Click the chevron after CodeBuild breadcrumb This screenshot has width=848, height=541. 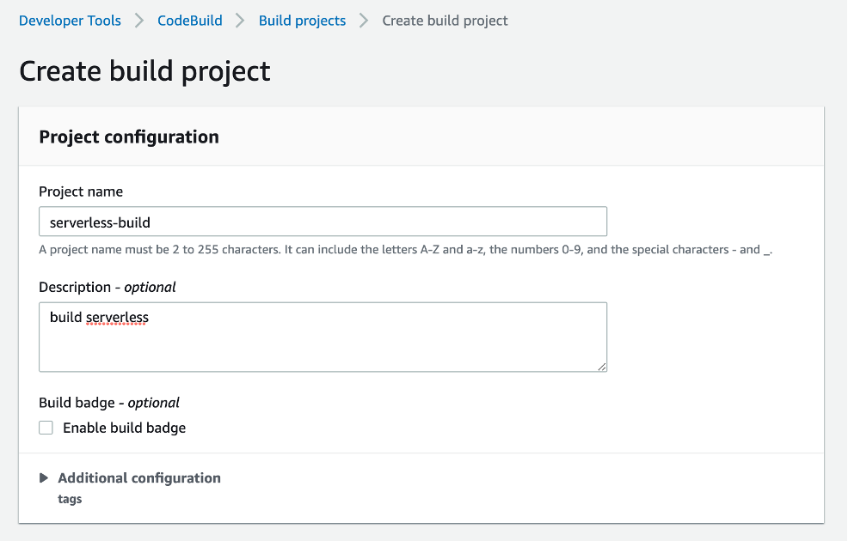pos(241,21)
